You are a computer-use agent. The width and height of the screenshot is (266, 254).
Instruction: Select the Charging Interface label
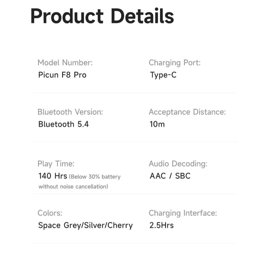(x=183, y=214)
